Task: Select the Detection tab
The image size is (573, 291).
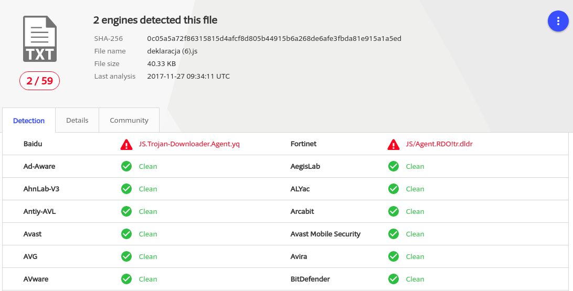Action: [x=29, y=121]
